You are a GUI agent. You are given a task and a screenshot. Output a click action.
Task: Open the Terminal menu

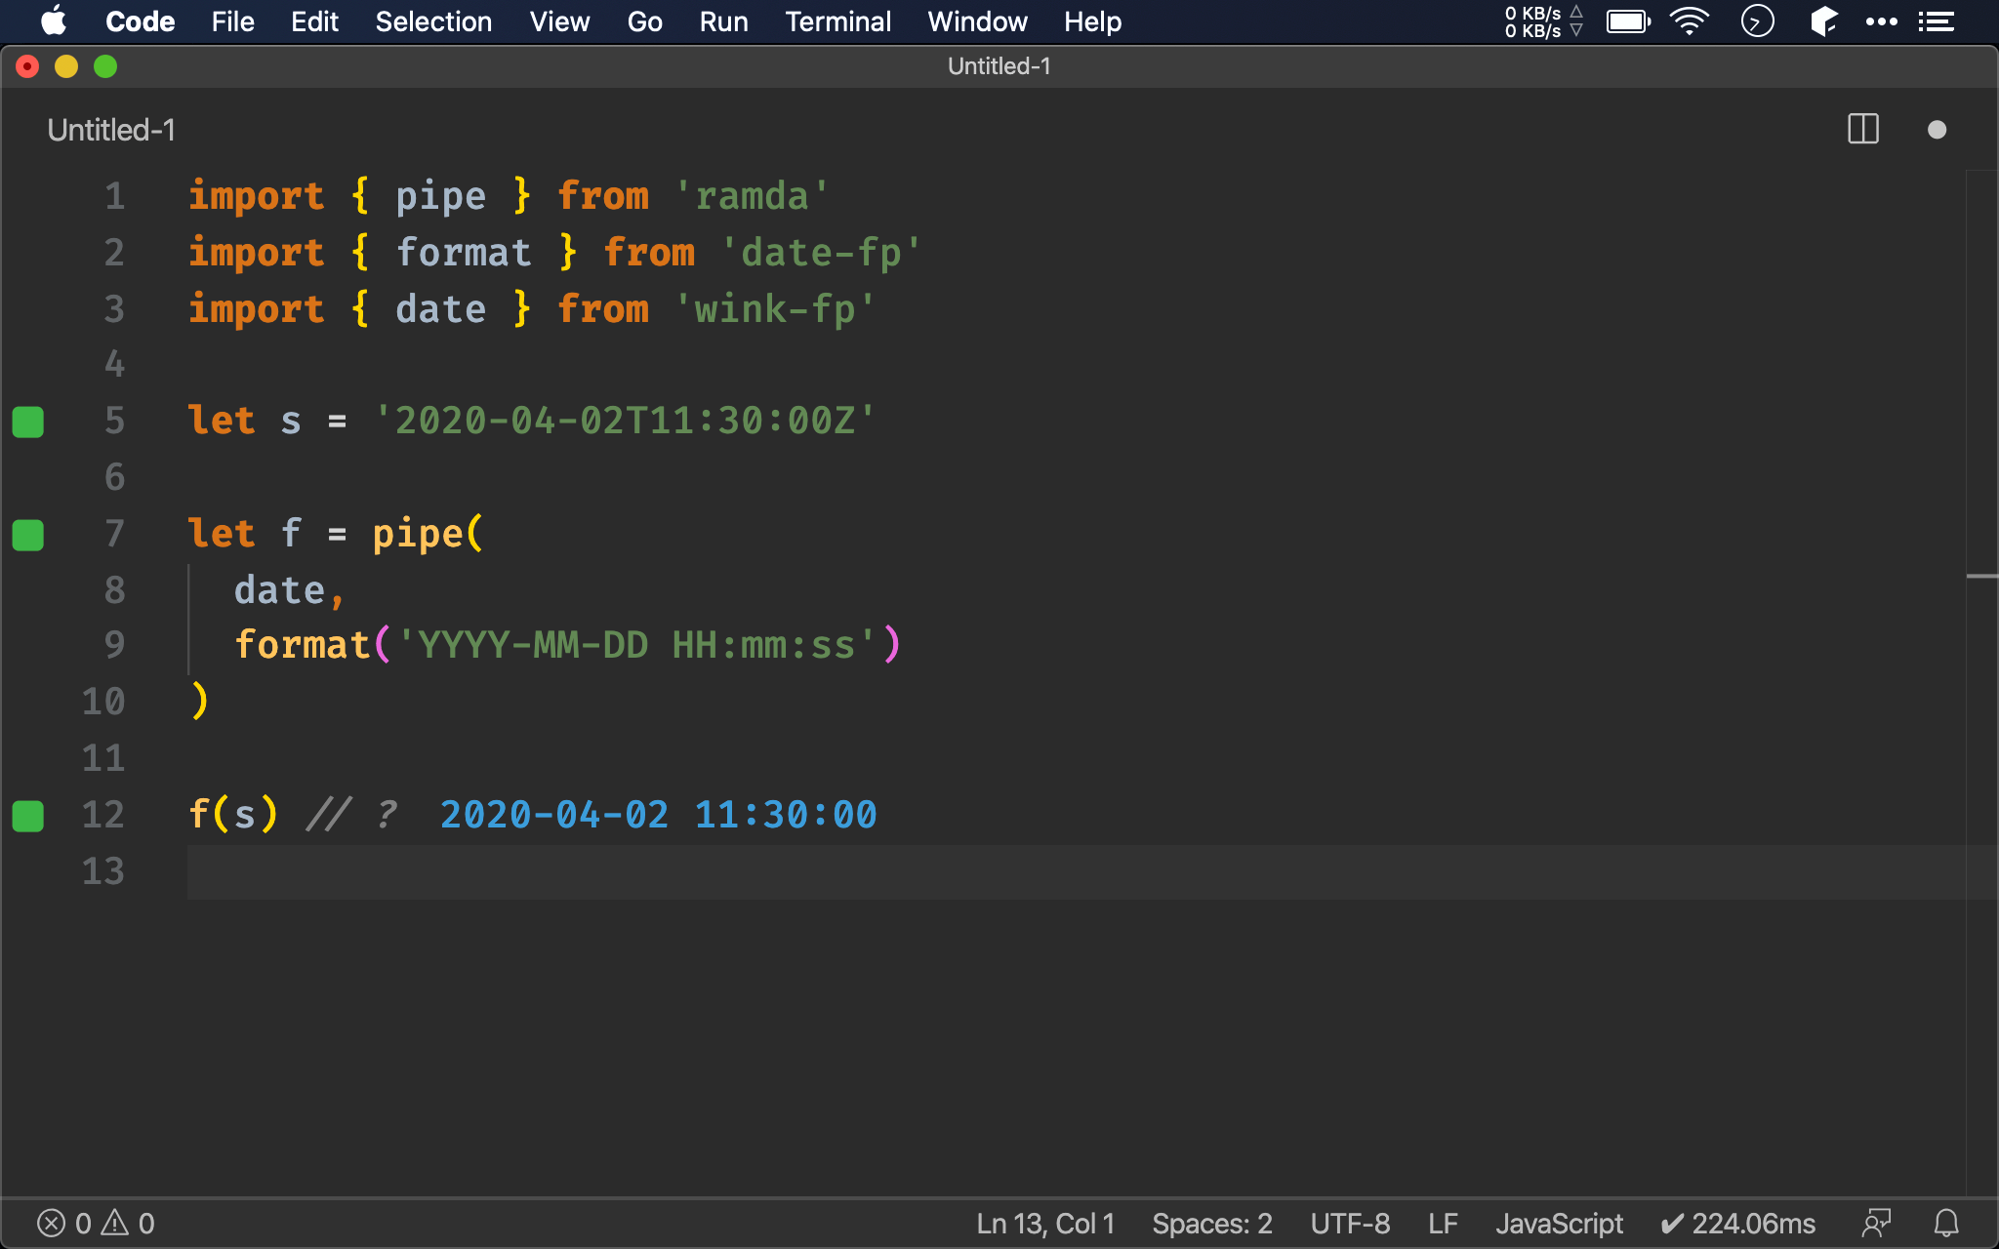837,21
